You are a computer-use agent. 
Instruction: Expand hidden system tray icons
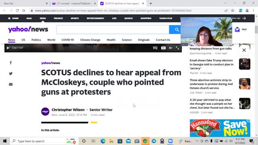click(197, 141)
